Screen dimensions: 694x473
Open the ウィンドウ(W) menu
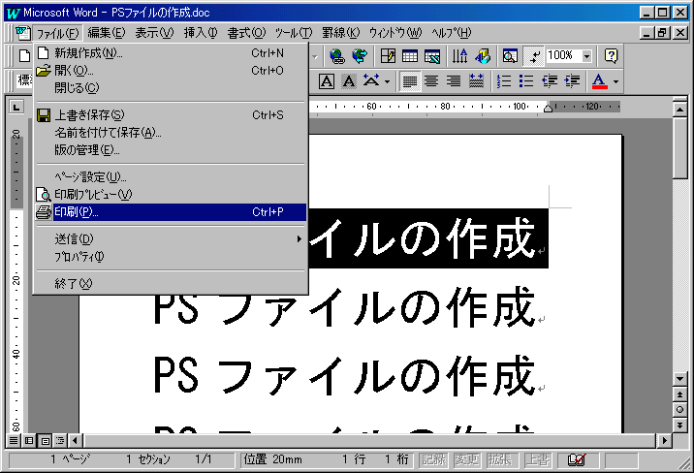point(395,33)
